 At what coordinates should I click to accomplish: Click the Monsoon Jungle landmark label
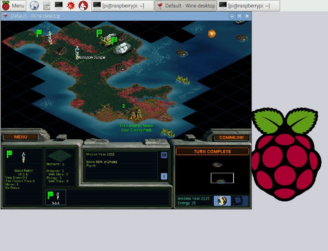point(91,57)
